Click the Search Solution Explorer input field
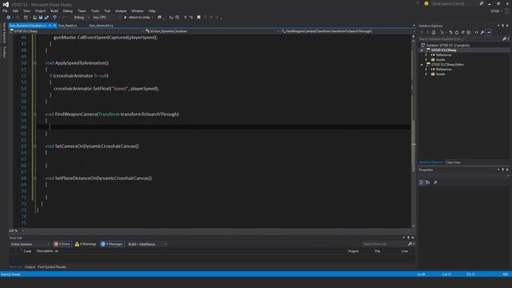 (x=461, y=39)
